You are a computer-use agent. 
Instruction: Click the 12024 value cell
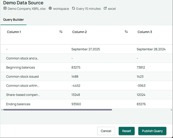tap(141, 95)
